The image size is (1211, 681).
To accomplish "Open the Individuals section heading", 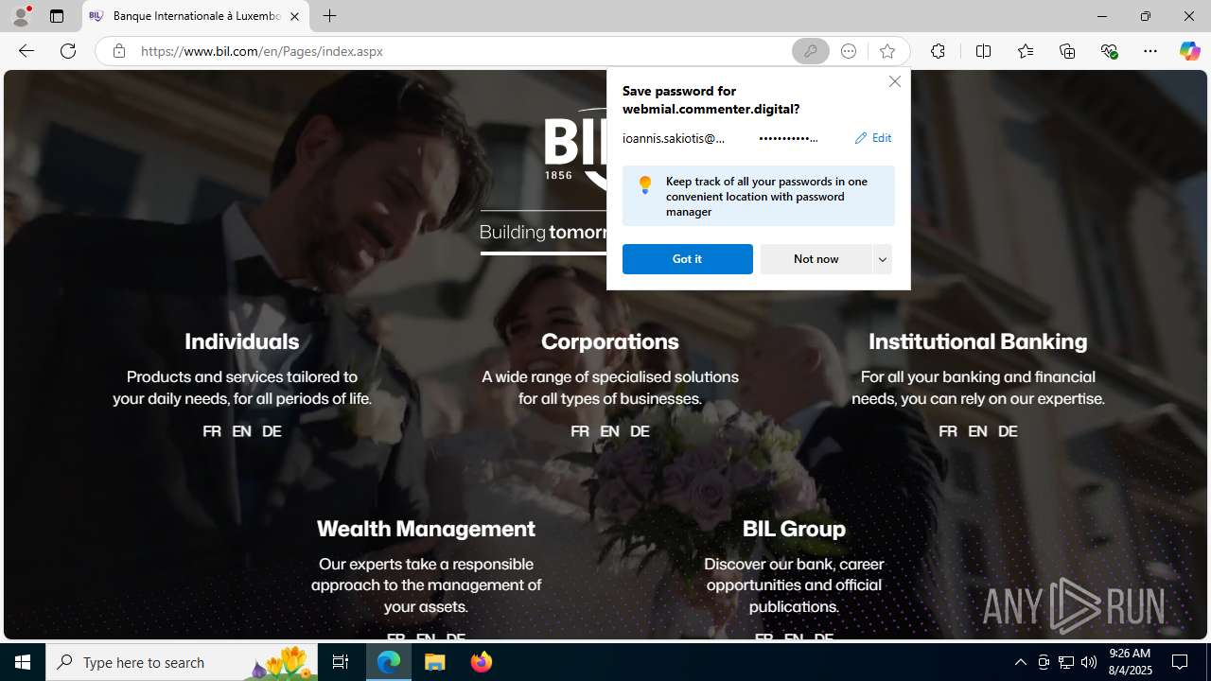I will (241, 341).
